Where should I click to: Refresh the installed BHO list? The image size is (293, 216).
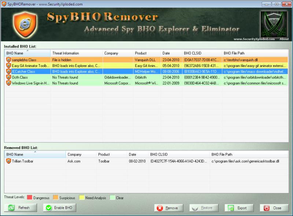coord(21,208)
